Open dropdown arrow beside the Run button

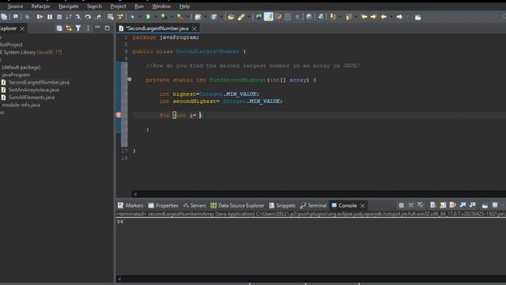tap(156, 17)
